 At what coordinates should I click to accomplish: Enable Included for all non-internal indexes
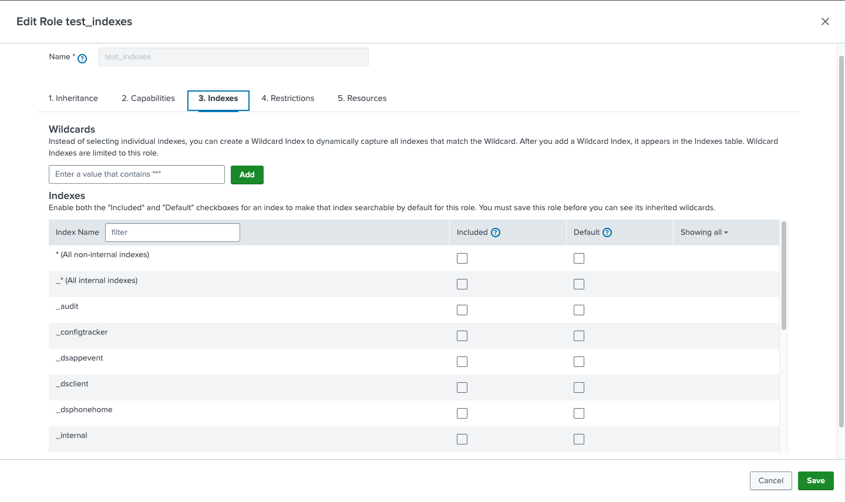pos(462,258)
